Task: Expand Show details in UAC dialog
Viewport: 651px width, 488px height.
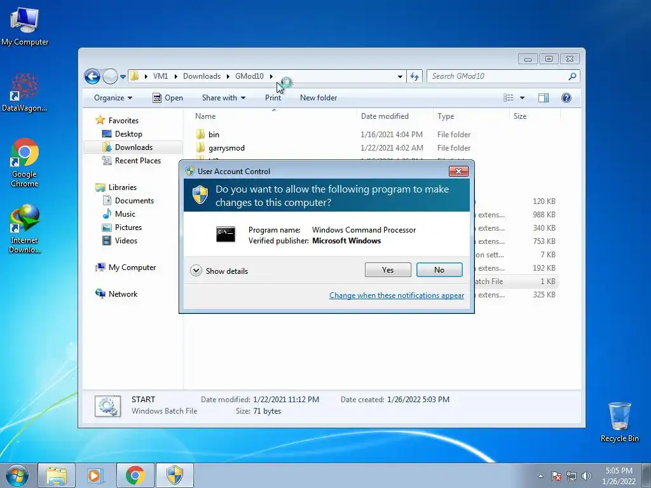Action: [x=219, y=271]
